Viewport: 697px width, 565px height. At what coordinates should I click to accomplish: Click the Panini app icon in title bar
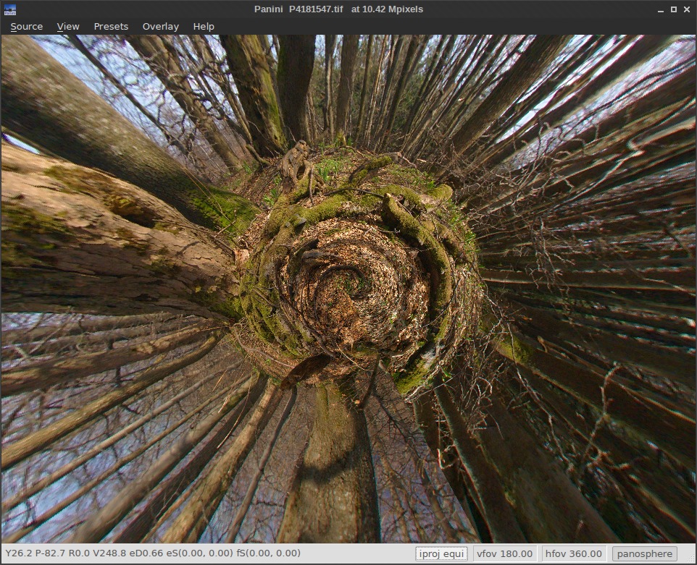pos(9,9)
